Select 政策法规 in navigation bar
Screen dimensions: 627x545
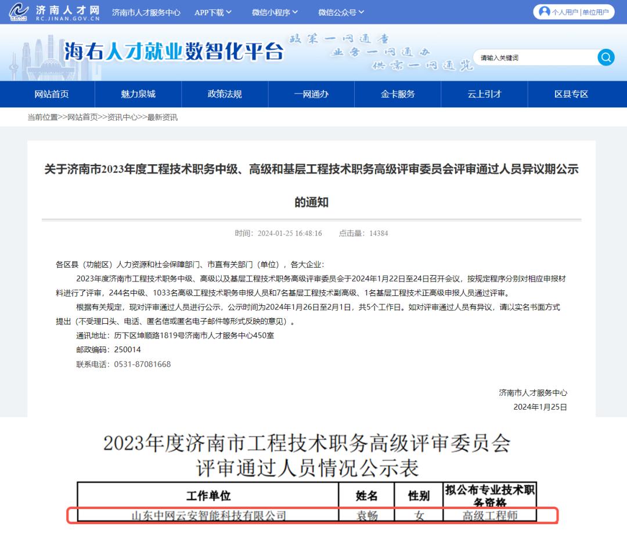pyautogui.click(x=225, y=94)
